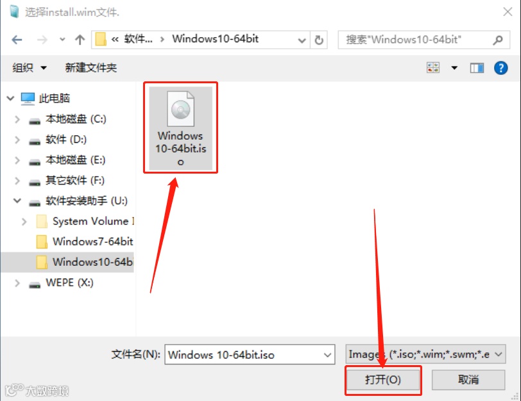Toggle the preview pane icon
Screen dimensions: 521x401
[477, 68]
